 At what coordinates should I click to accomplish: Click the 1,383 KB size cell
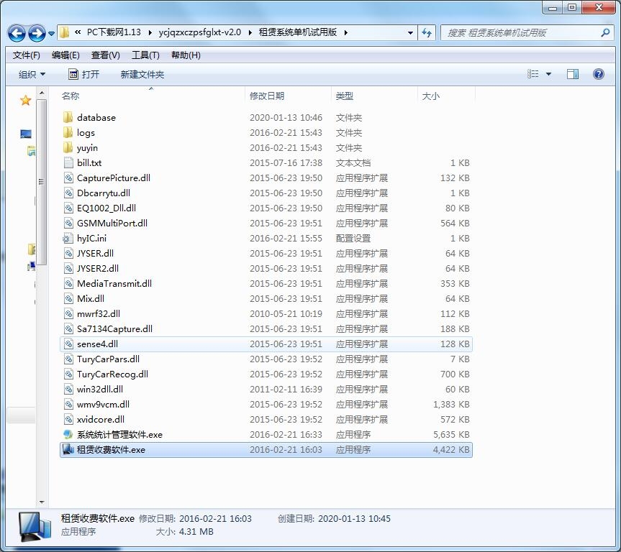pyautogui.click(x=451, y=404)
